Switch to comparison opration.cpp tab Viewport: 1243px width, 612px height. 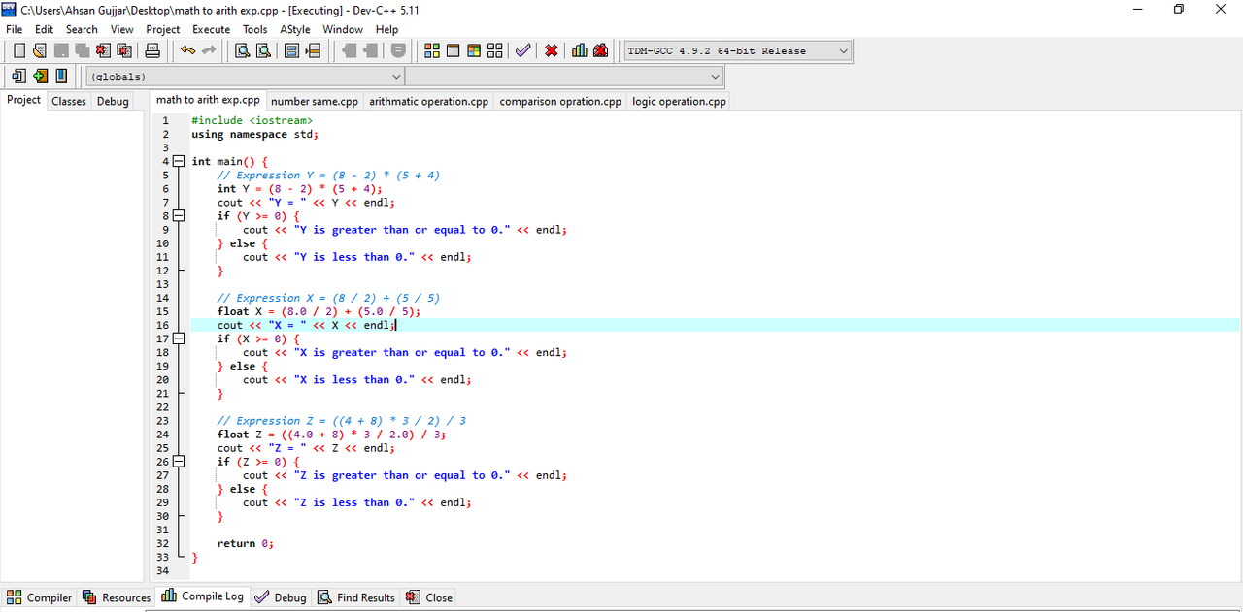[560, 101]
